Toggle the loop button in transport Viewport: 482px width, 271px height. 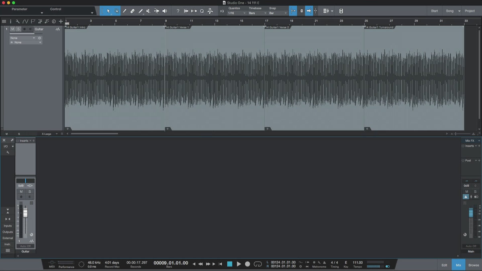[x=258, y=264]
